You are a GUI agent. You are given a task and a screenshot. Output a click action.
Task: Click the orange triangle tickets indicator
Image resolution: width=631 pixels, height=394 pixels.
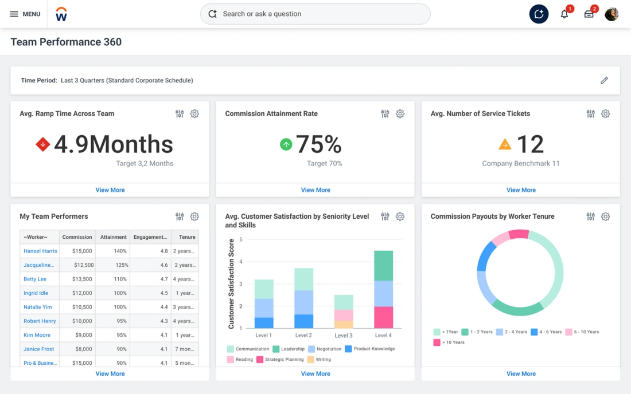click(x=505, y=144)
